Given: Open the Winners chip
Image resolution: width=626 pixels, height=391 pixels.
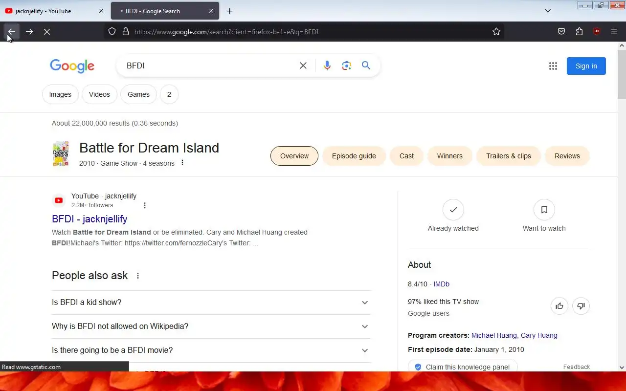Looking at the screenshot, I should [x=449, y=156].
